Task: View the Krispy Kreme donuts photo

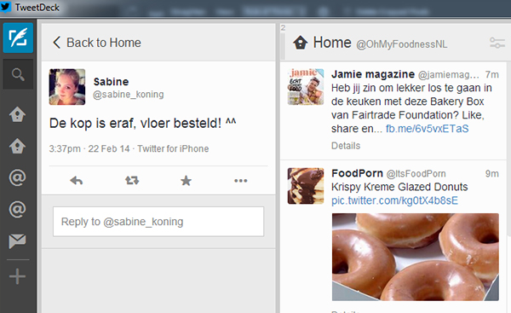Action: point(416,257)
